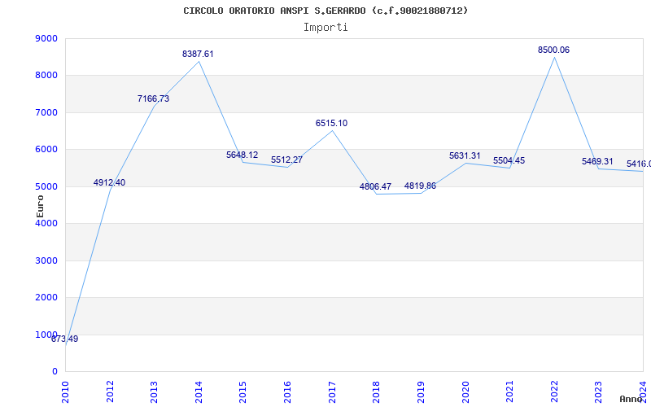Click the 5648.12 data label
Image resolution: width=651 pixels, height=407 pixels.
tap(242, 155)
